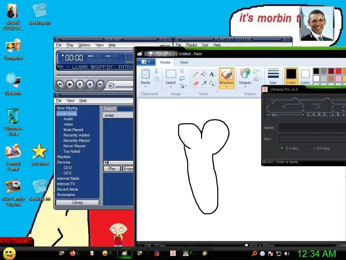Image resolution: width=346 pixels, height=260 pixels.
Task: Click the Crop icon in Paint
Action: point(182,71)
